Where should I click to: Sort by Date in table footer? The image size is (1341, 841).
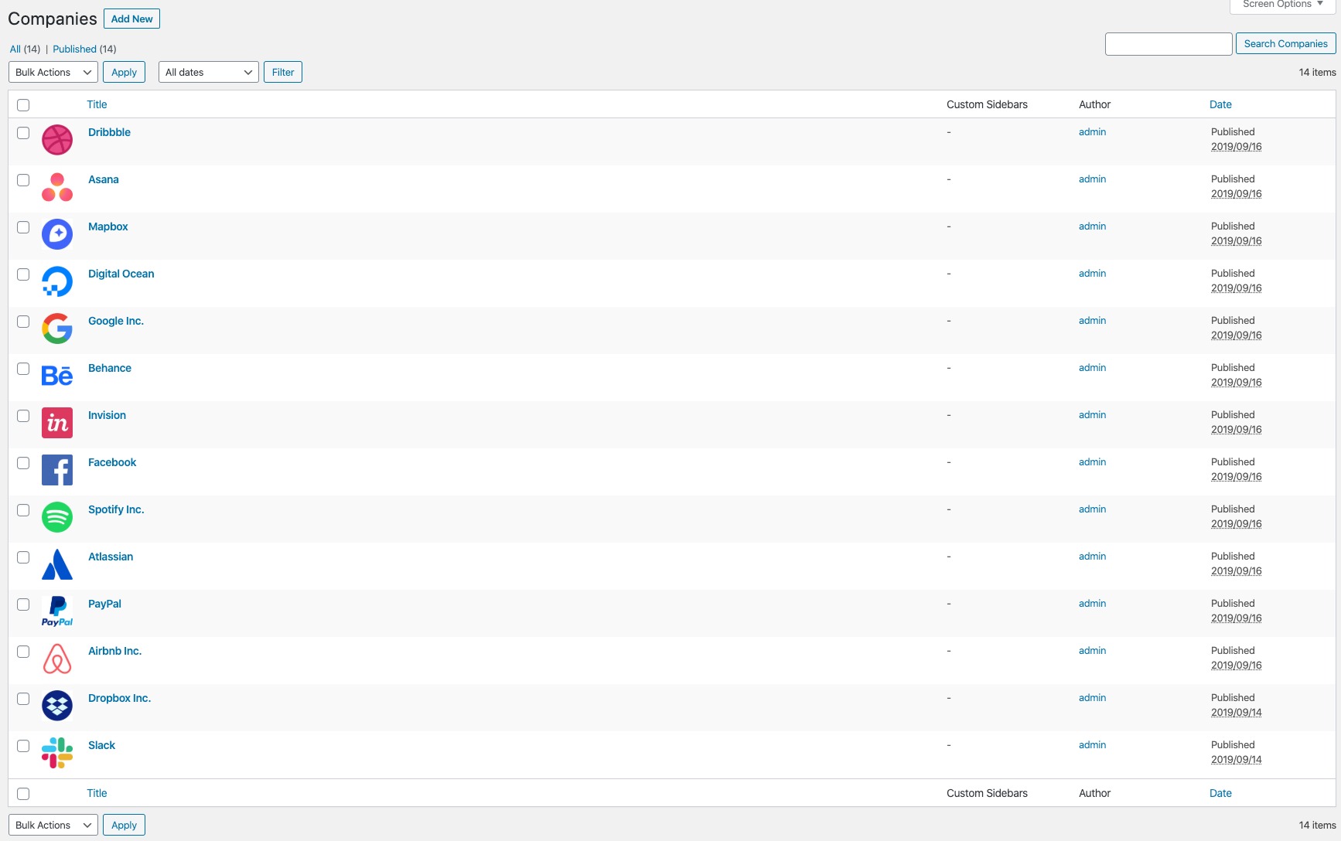click(x=1220, y=793)
